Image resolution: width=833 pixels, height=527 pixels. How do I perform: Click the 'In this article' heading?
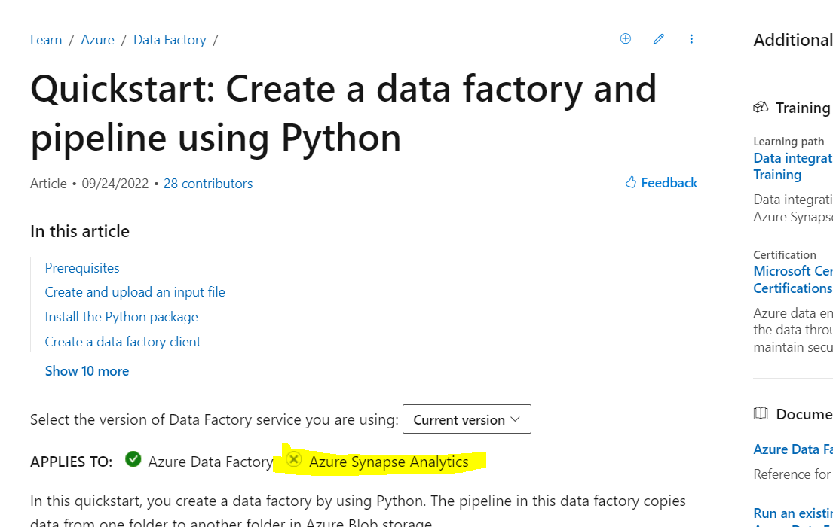pos(80,231)
